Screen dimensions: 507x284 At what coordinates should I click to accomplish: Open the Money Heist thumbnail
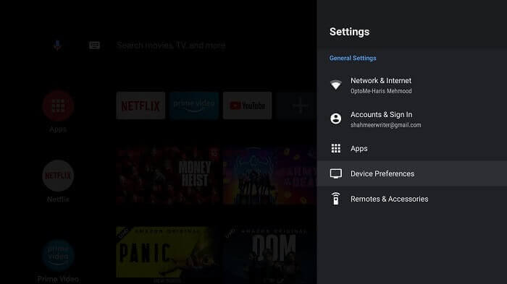(x=168, y=176)
